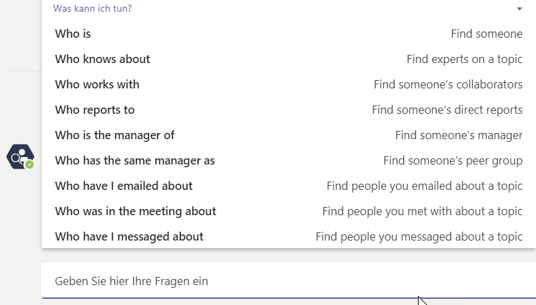Click the green availability badge on avatar
Screen dimensions: 536x305
[30, 164]
